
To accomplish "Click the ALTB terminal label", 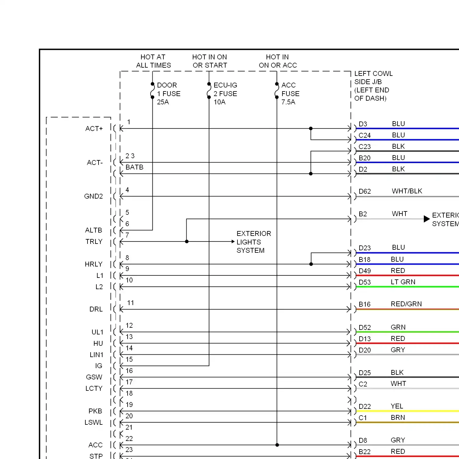I will (93, 230).
